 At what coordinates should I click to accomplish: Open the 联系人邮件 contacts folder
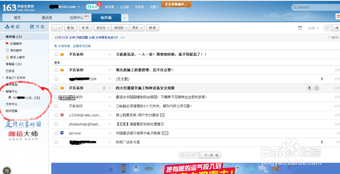pyautogui.click(x=15, y=57)
